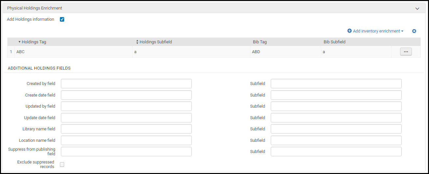Click the Location name field input

[x=126, y=141]
